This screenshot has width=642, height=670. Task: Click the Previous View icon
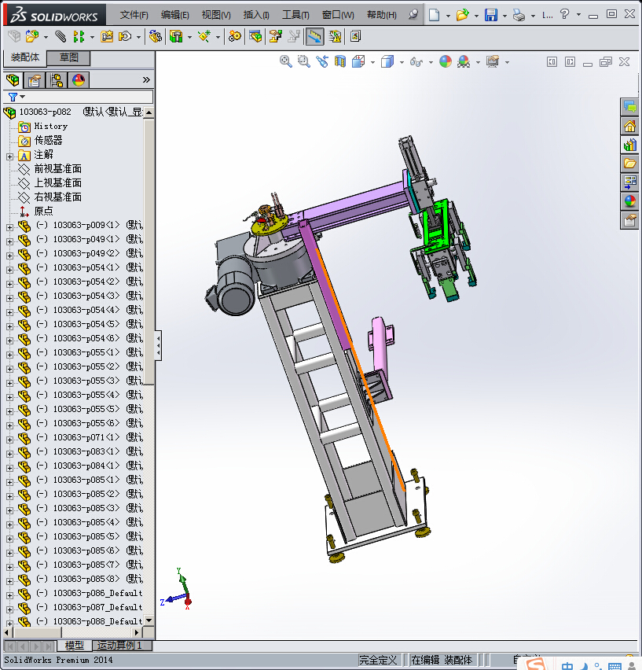click(x=322, y=61)
